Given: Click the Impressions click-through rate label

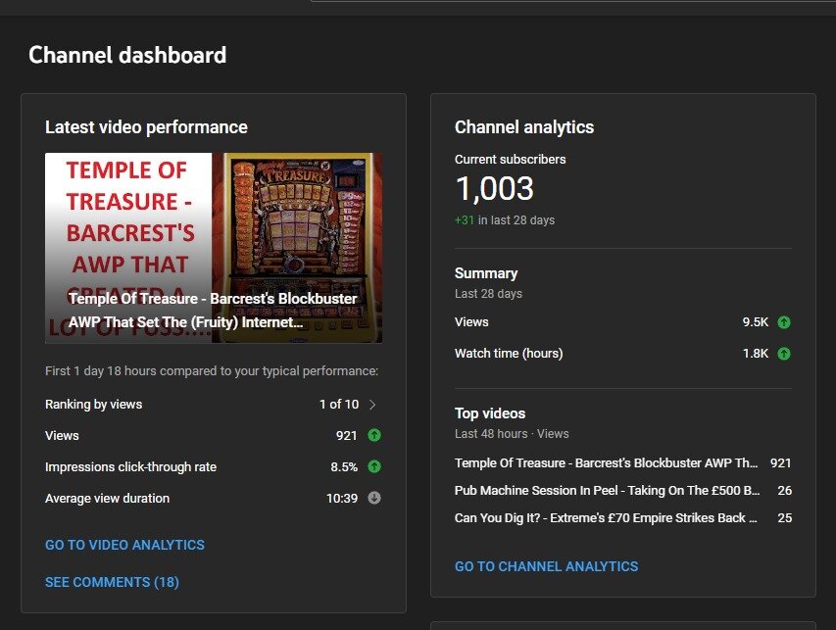Looking at the screenshot, I should click(x=130, y=467).
